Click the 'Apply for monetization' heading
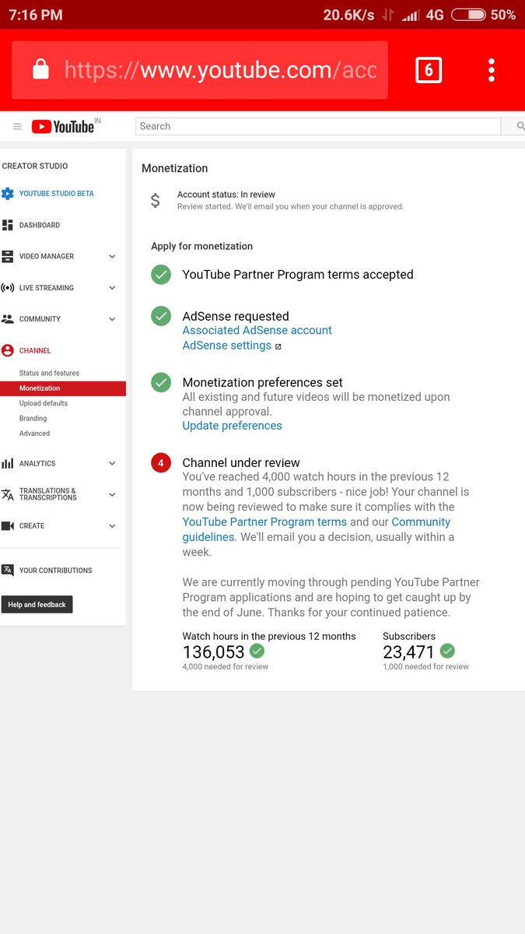Viewport: 525px width, 934px height. click(x=202, y=246)
